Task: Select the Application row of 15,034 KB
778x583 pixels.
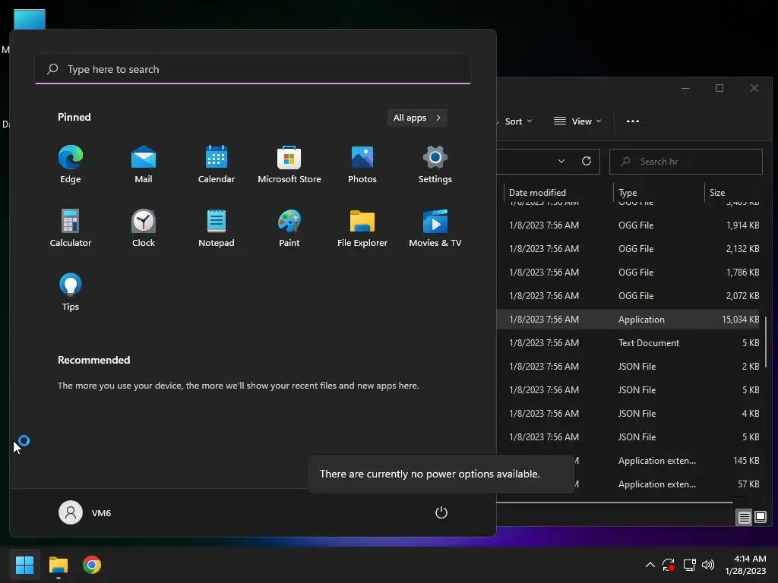Action: click(x=630, y=320)
